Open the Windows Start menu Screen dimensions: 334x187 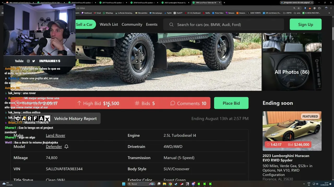click(x=124, y=184)
